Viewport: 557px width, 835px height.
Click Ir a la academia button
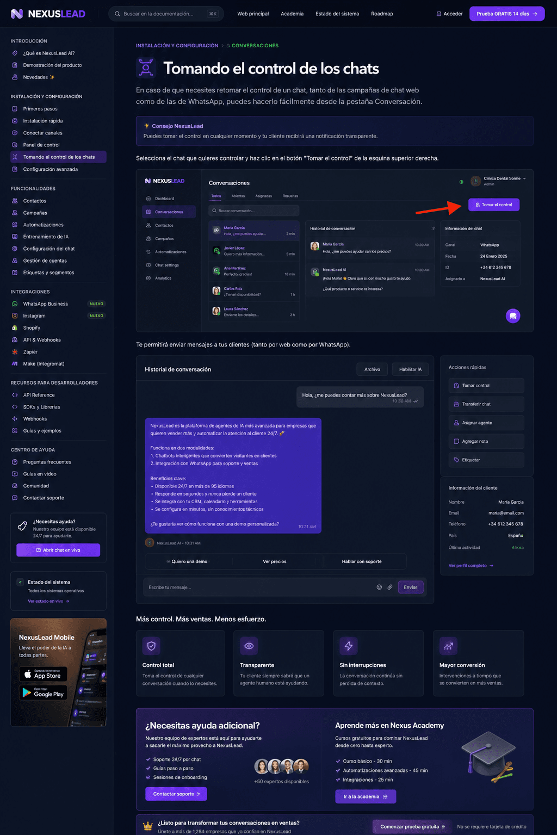coord(366,796)
